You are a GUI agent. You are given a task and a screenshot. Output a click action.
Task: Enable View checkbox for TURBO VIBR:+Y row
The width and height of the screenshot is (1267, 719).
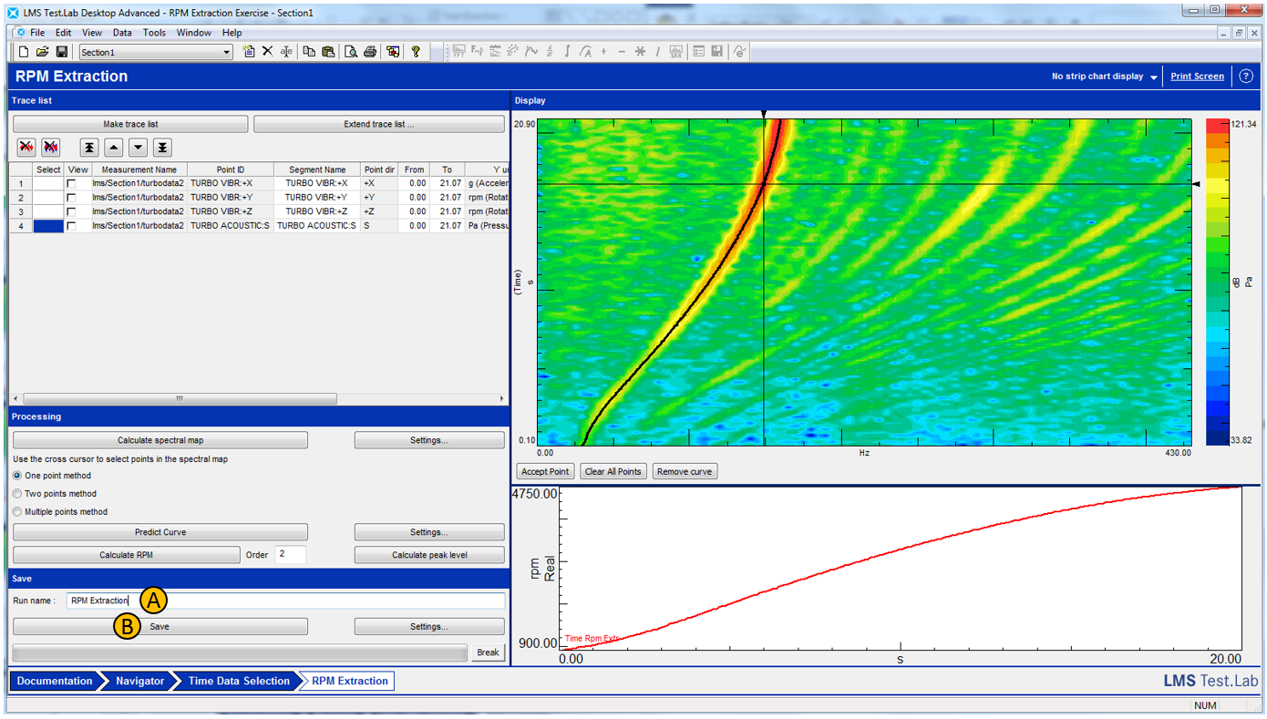tap(71, 198)
